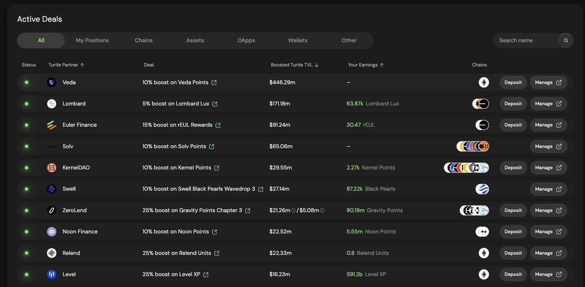This screenshot has height=287, width=585.
Task: Switch to the Chains tab
Action: click(144, 40)
